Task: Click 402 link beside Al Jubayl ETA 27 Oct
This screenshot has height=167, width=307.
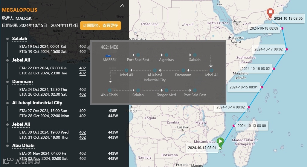Action: point(83,111)
